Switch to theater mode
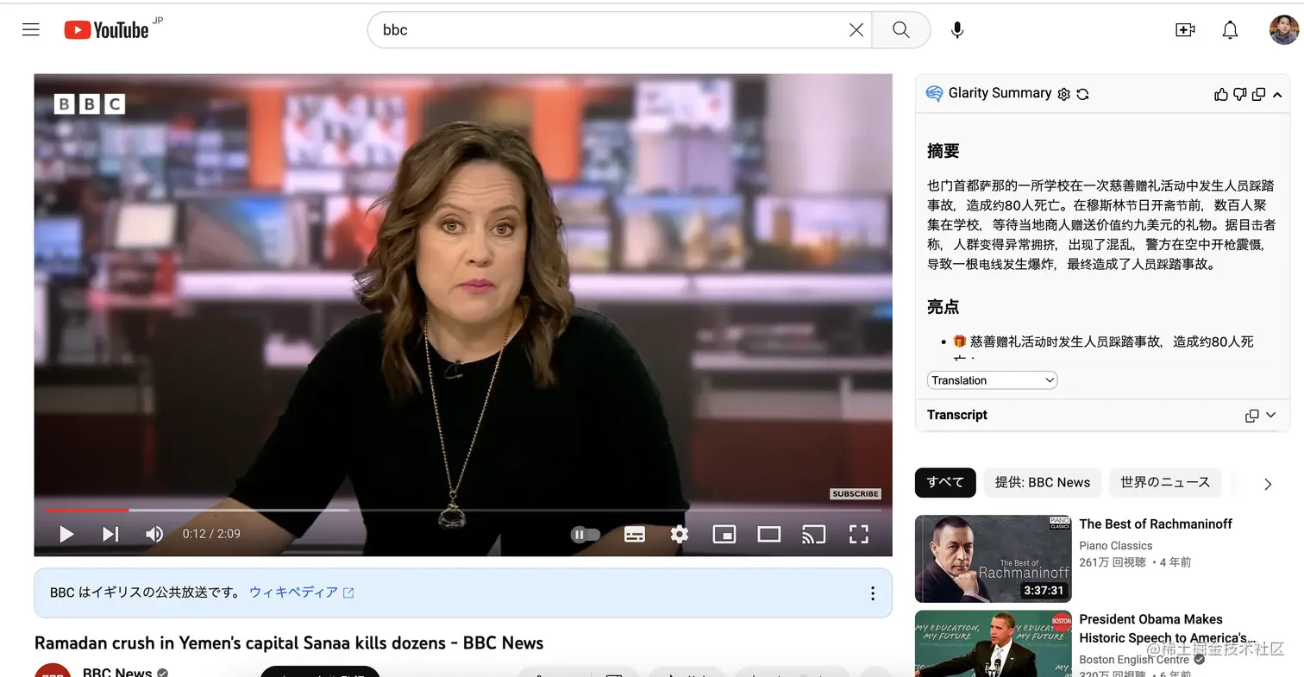The image size is (1304, 677). point(769,535)
